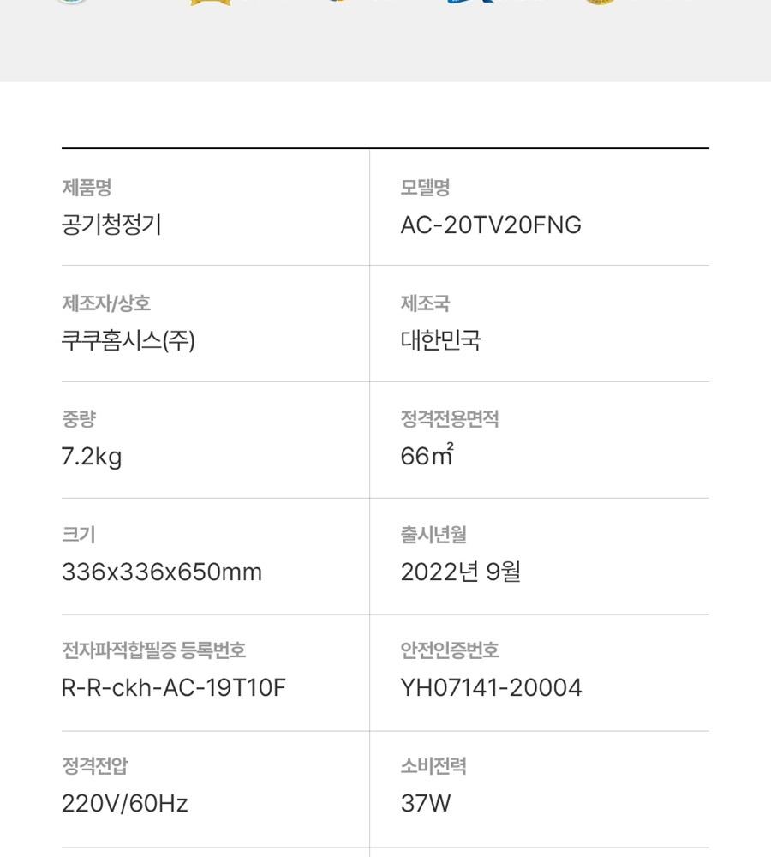Click the green circular certification badge
This screenshot has width=771, height=857.
[72, 2]
